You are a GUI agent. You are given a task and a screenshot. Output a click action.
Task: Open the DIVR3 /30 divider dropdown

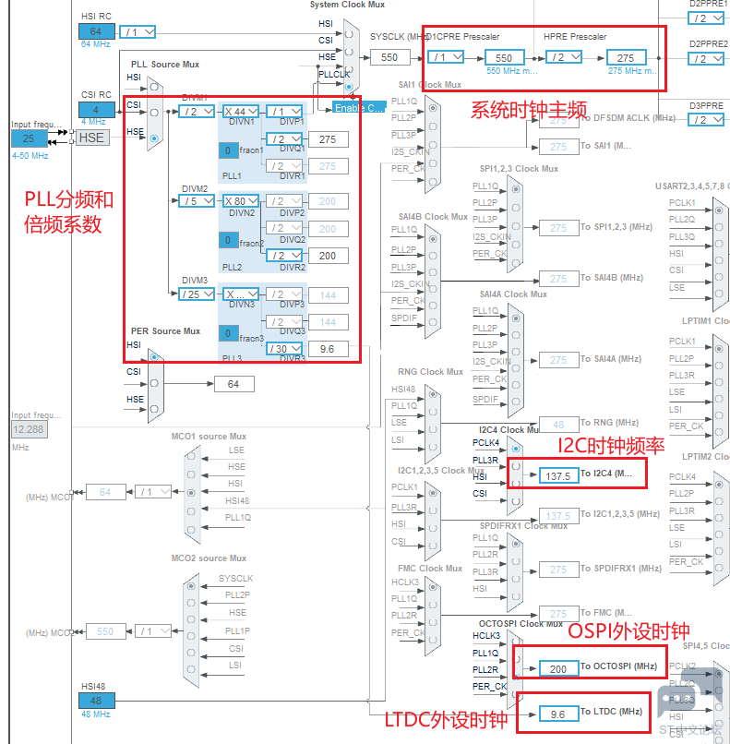pyautogui.click(x=284, y=349)
